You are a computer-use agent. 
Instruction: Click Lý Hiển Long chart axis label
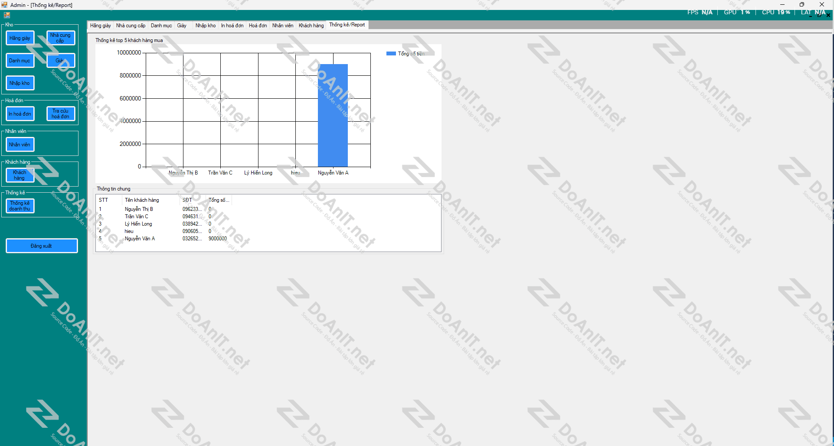pos(258,173)
